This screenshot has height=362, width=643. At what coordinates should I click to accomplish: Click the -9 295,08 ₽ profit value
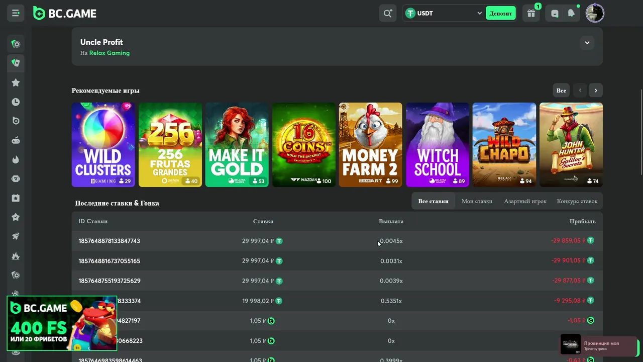(570, 301)
